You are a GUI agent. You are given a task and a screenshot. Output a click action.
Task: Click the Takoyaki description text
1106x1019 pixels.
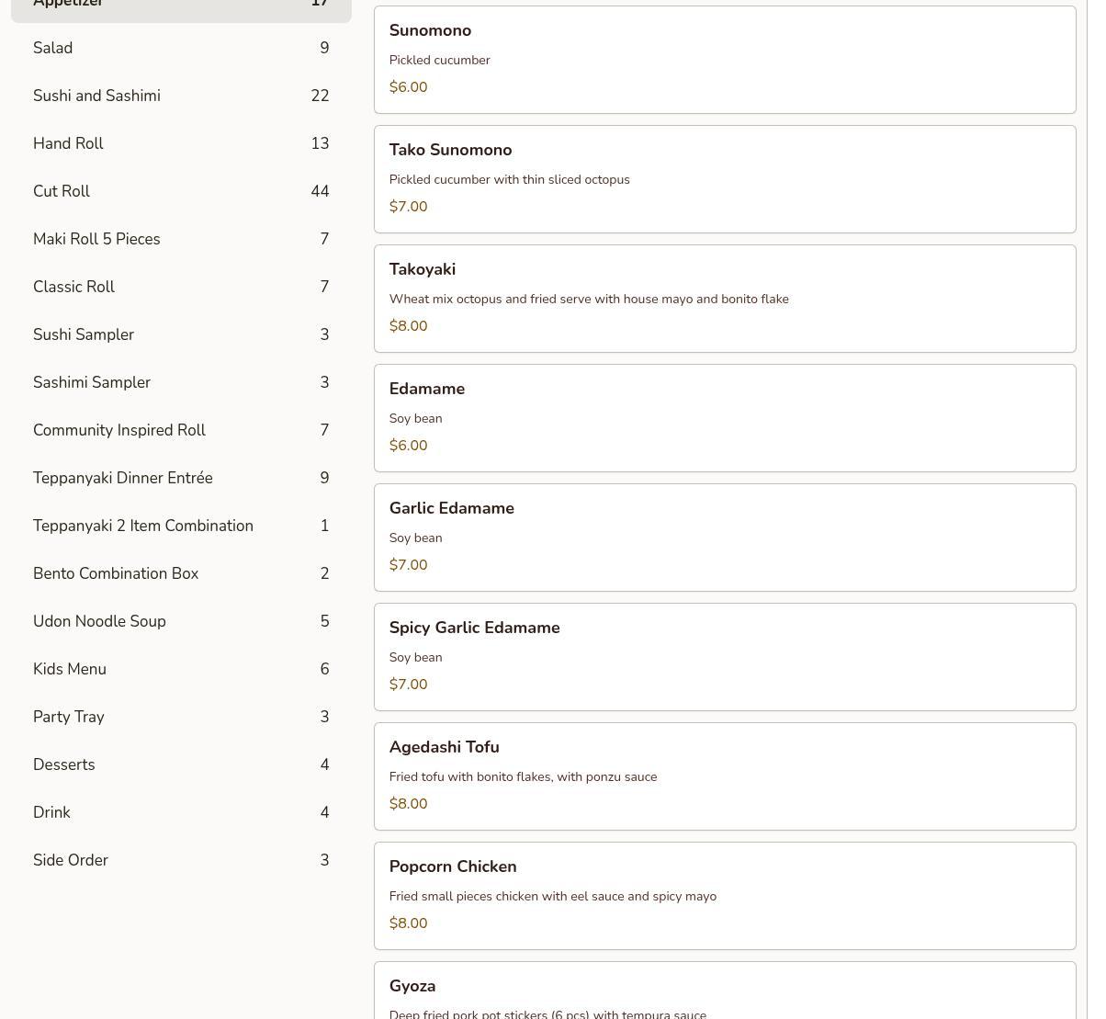click(589, 299)
